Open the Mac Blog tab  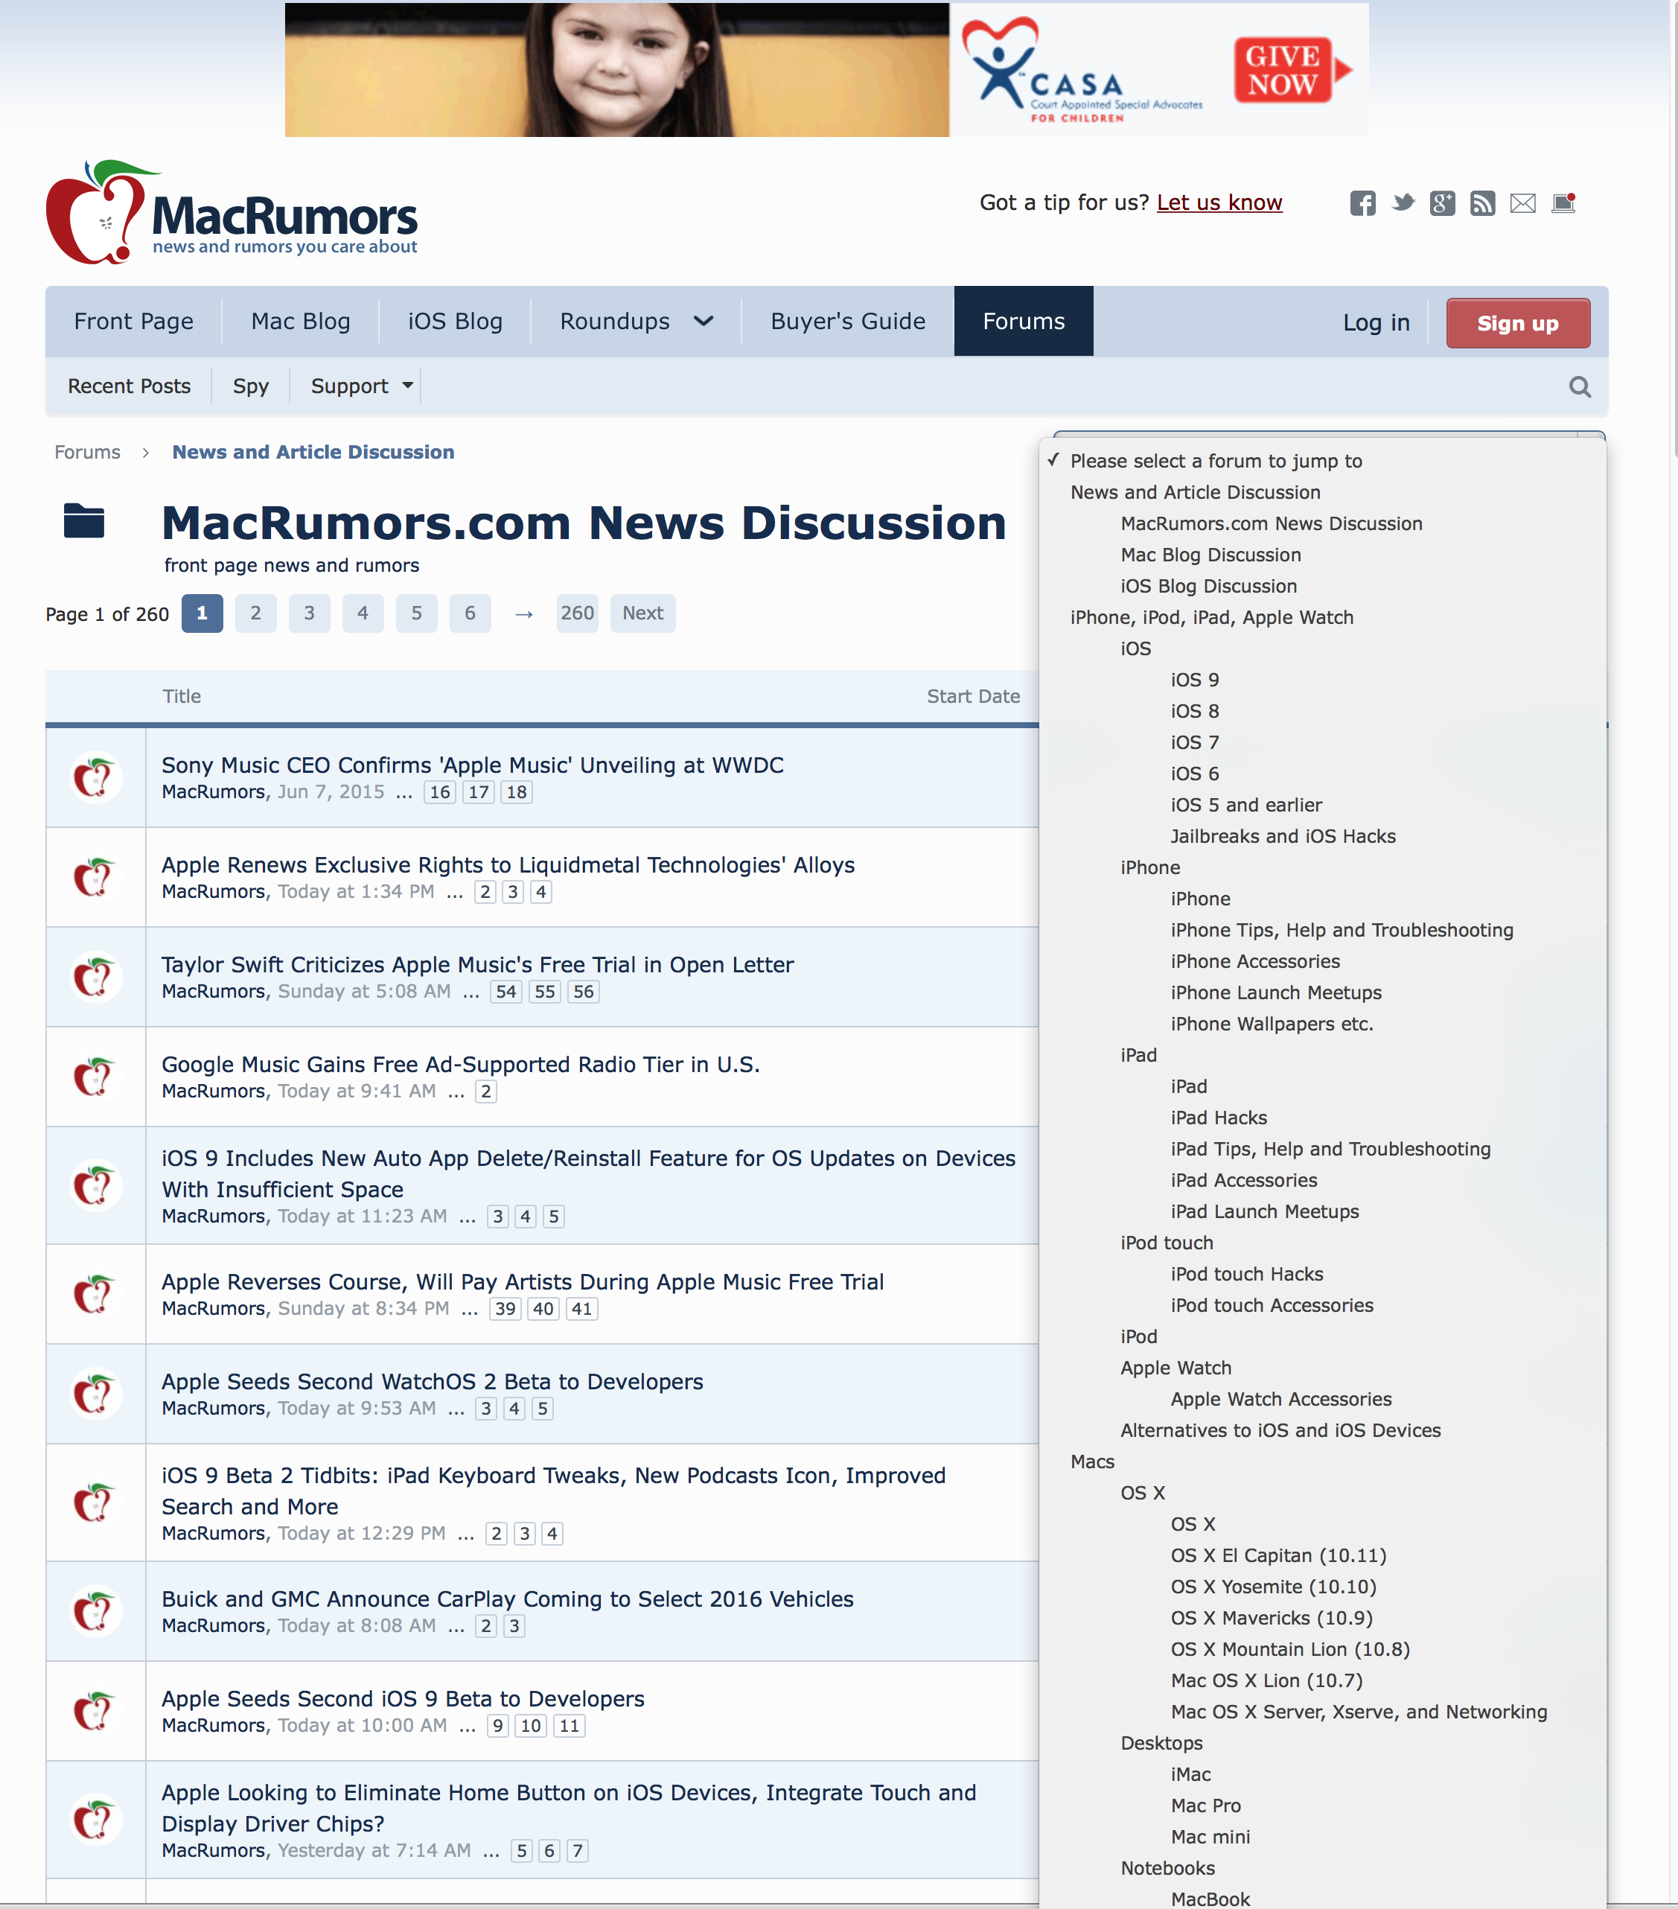[x=301, y=320]
